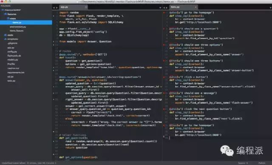This screenshot has height=165, width=272.
Task: Click lint marker beside 'I should see a question'
Action: click(164, 29)
